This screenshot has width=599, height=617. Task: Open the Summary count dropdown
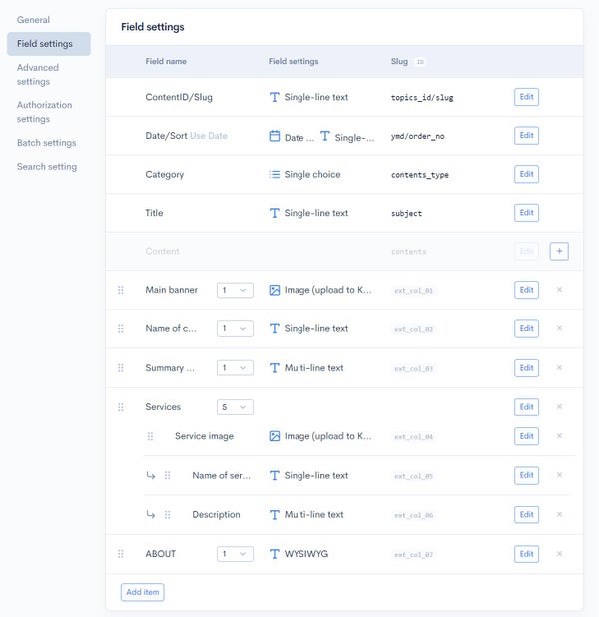pos(235,368)
